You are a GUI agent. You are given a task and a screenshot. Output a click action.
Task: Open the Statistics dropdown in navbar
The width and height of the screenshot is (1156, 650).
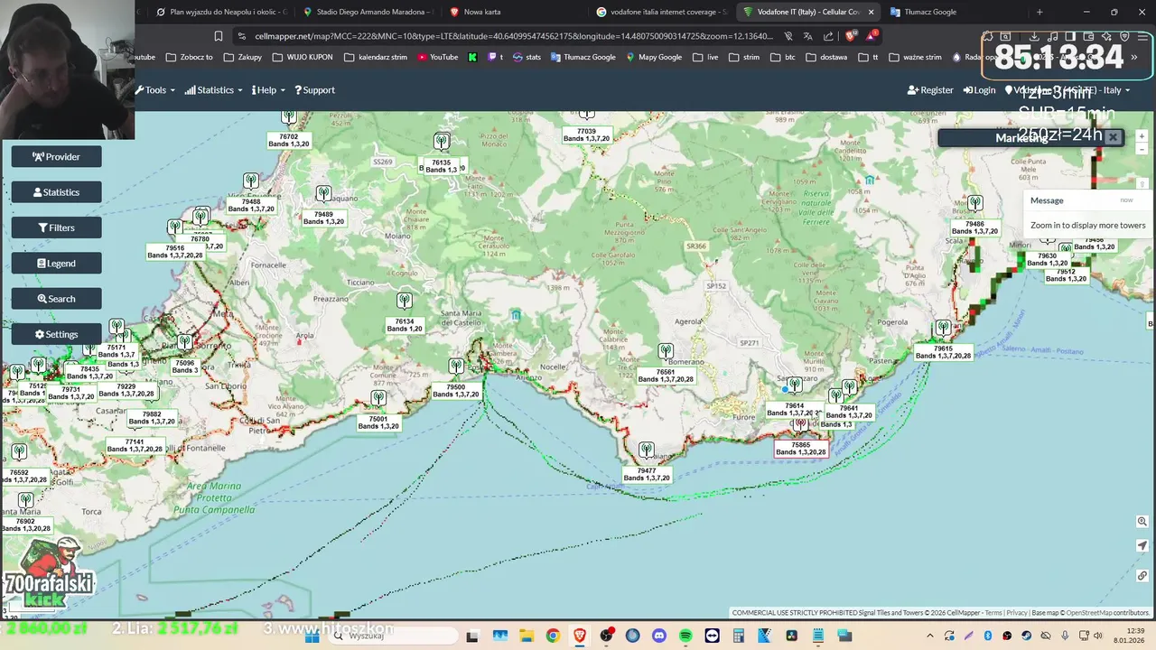214,90
